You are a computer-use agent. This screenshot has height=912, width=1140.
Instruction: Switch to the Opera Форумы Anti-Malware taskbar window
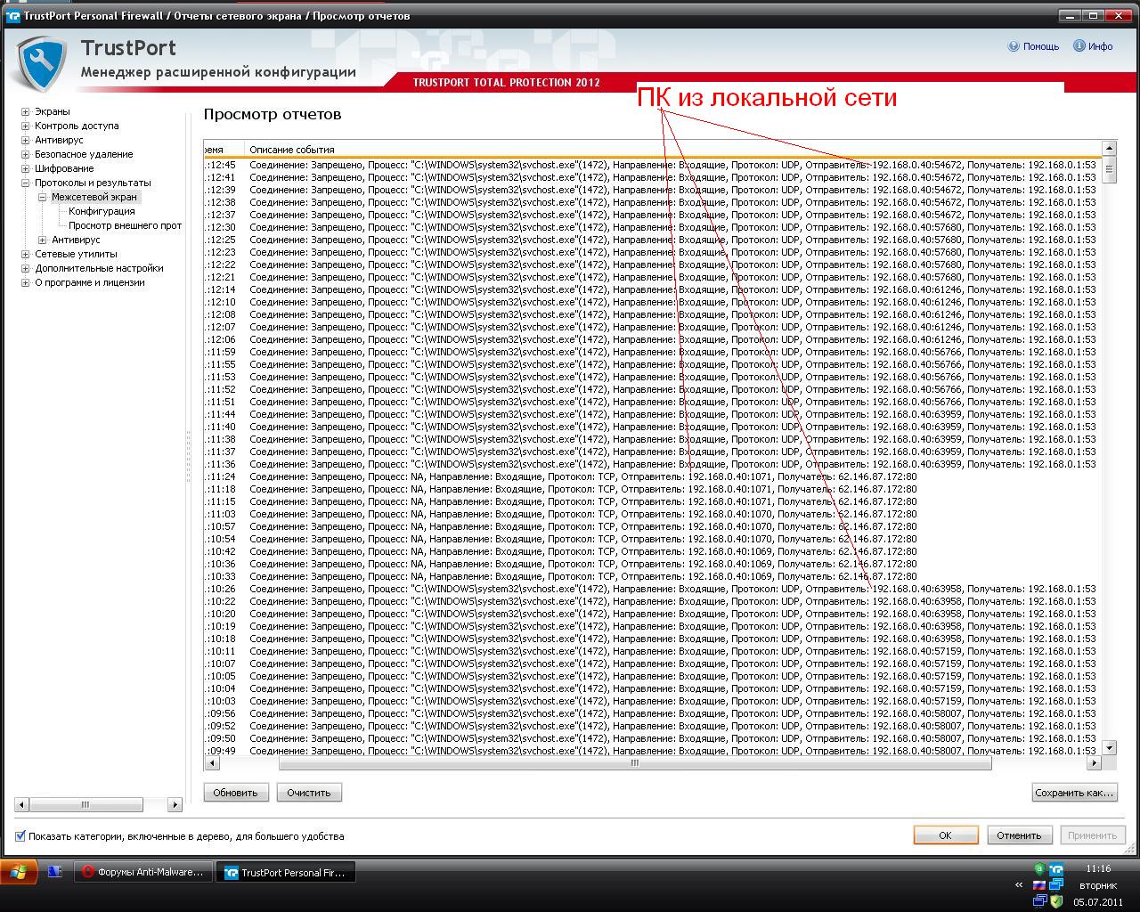point(144,873)
